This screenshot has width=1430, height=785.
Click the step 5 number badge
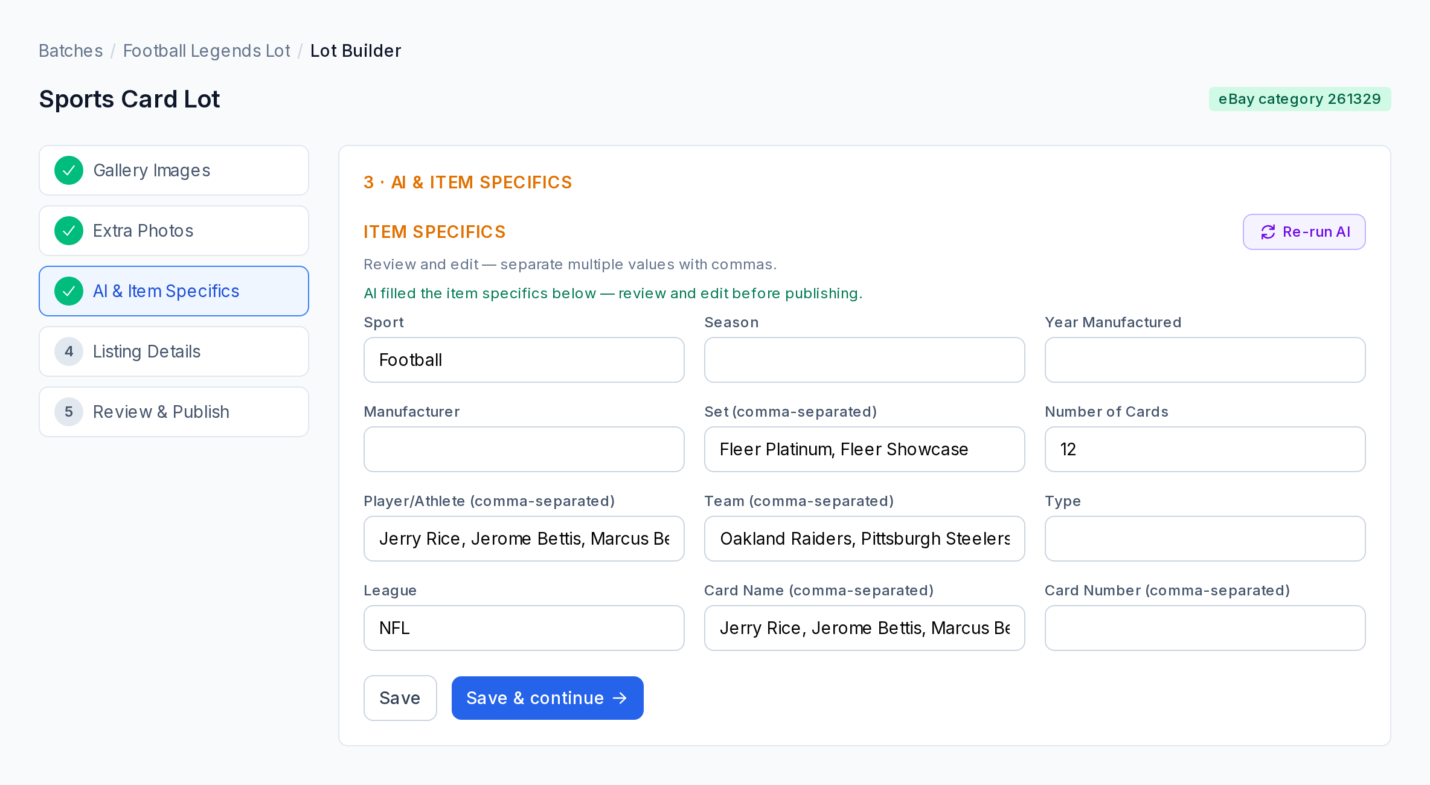coord(69,412)
